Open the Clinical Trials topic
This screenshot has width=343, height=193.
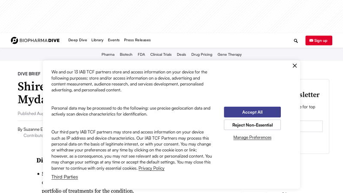[x=161, y=54]
